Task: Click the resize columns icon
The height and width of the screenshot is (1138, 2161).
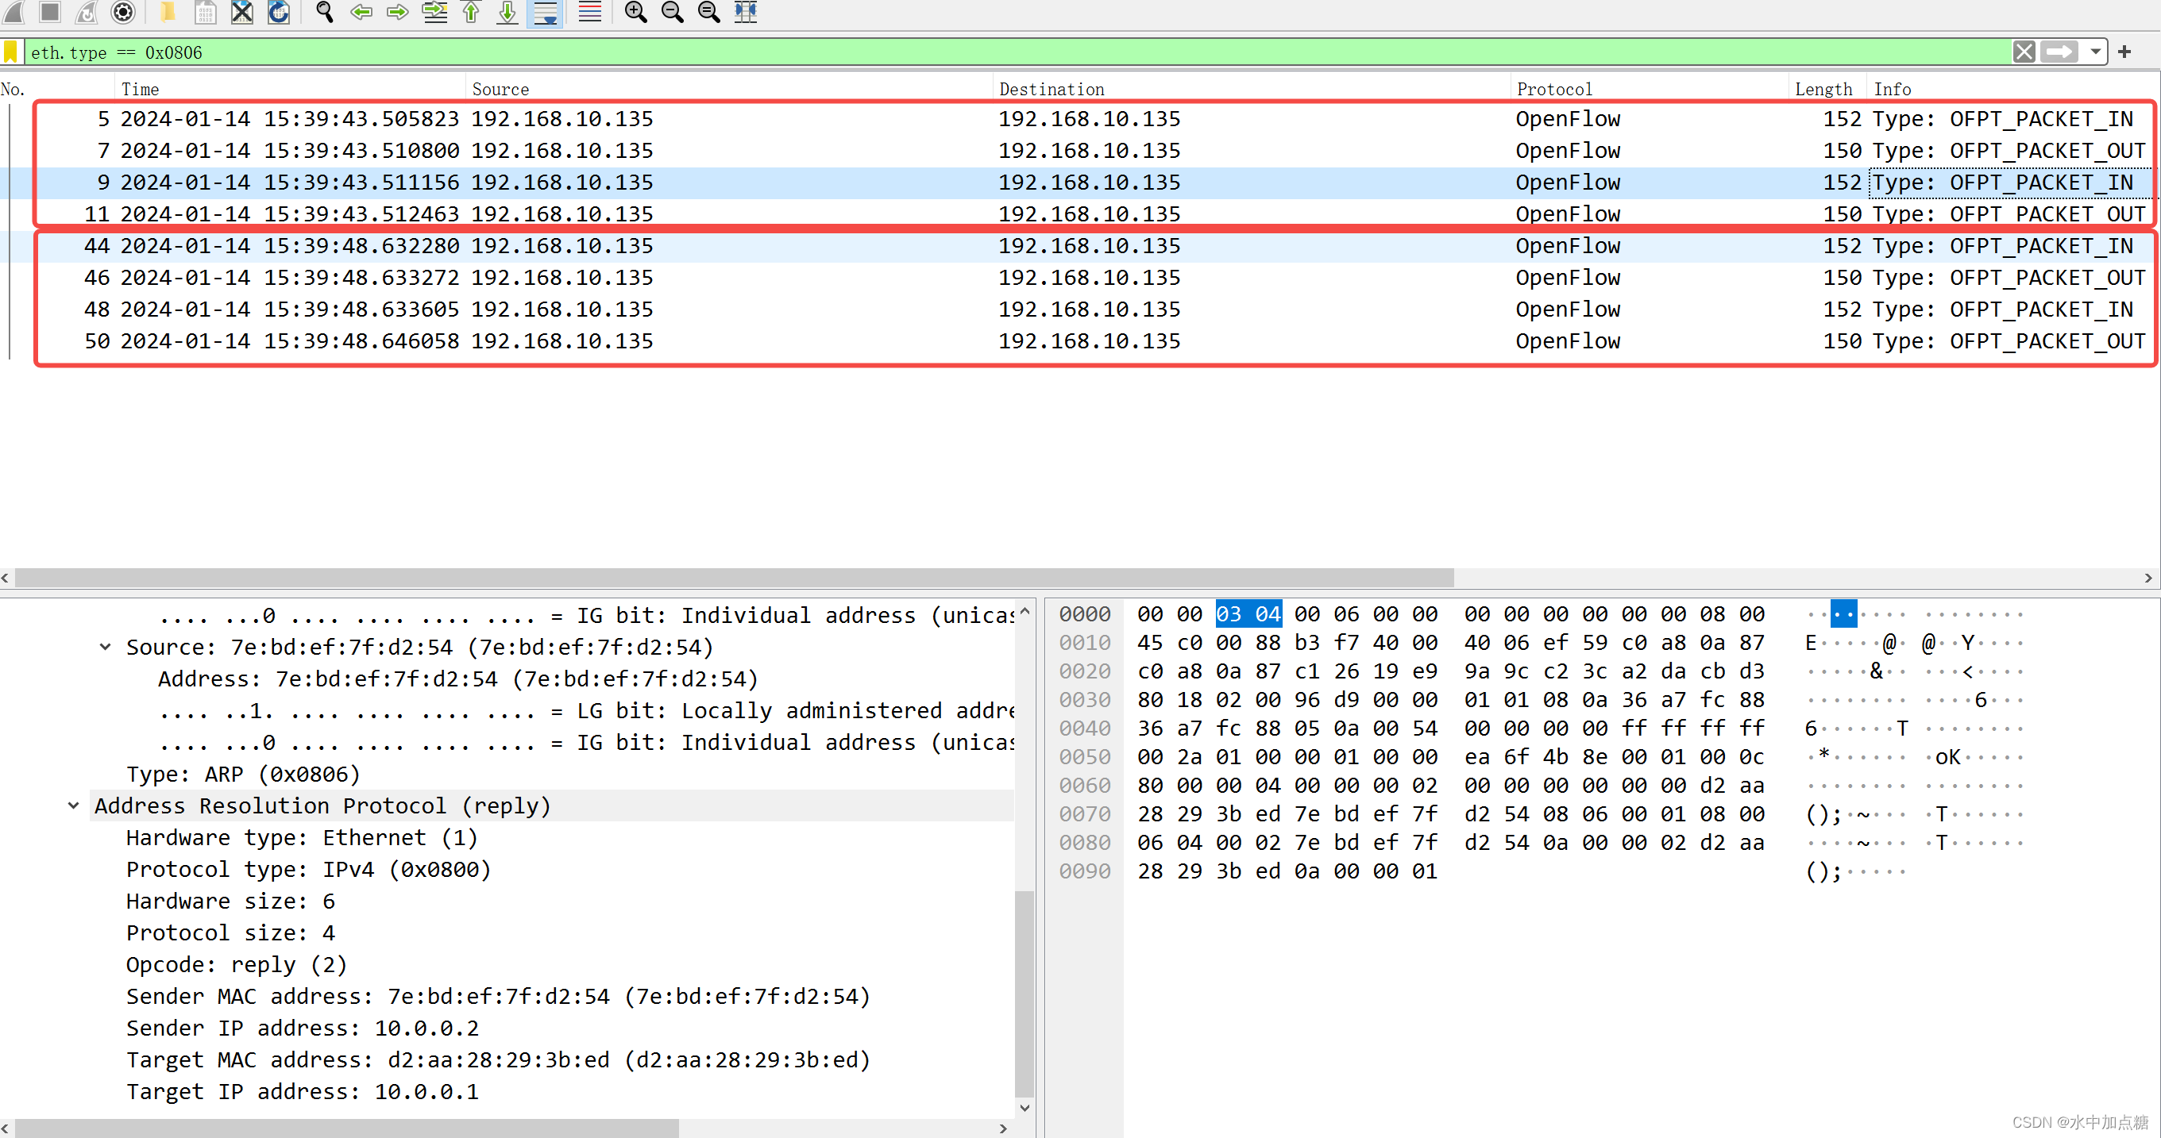Action: [x=745, y=12]
